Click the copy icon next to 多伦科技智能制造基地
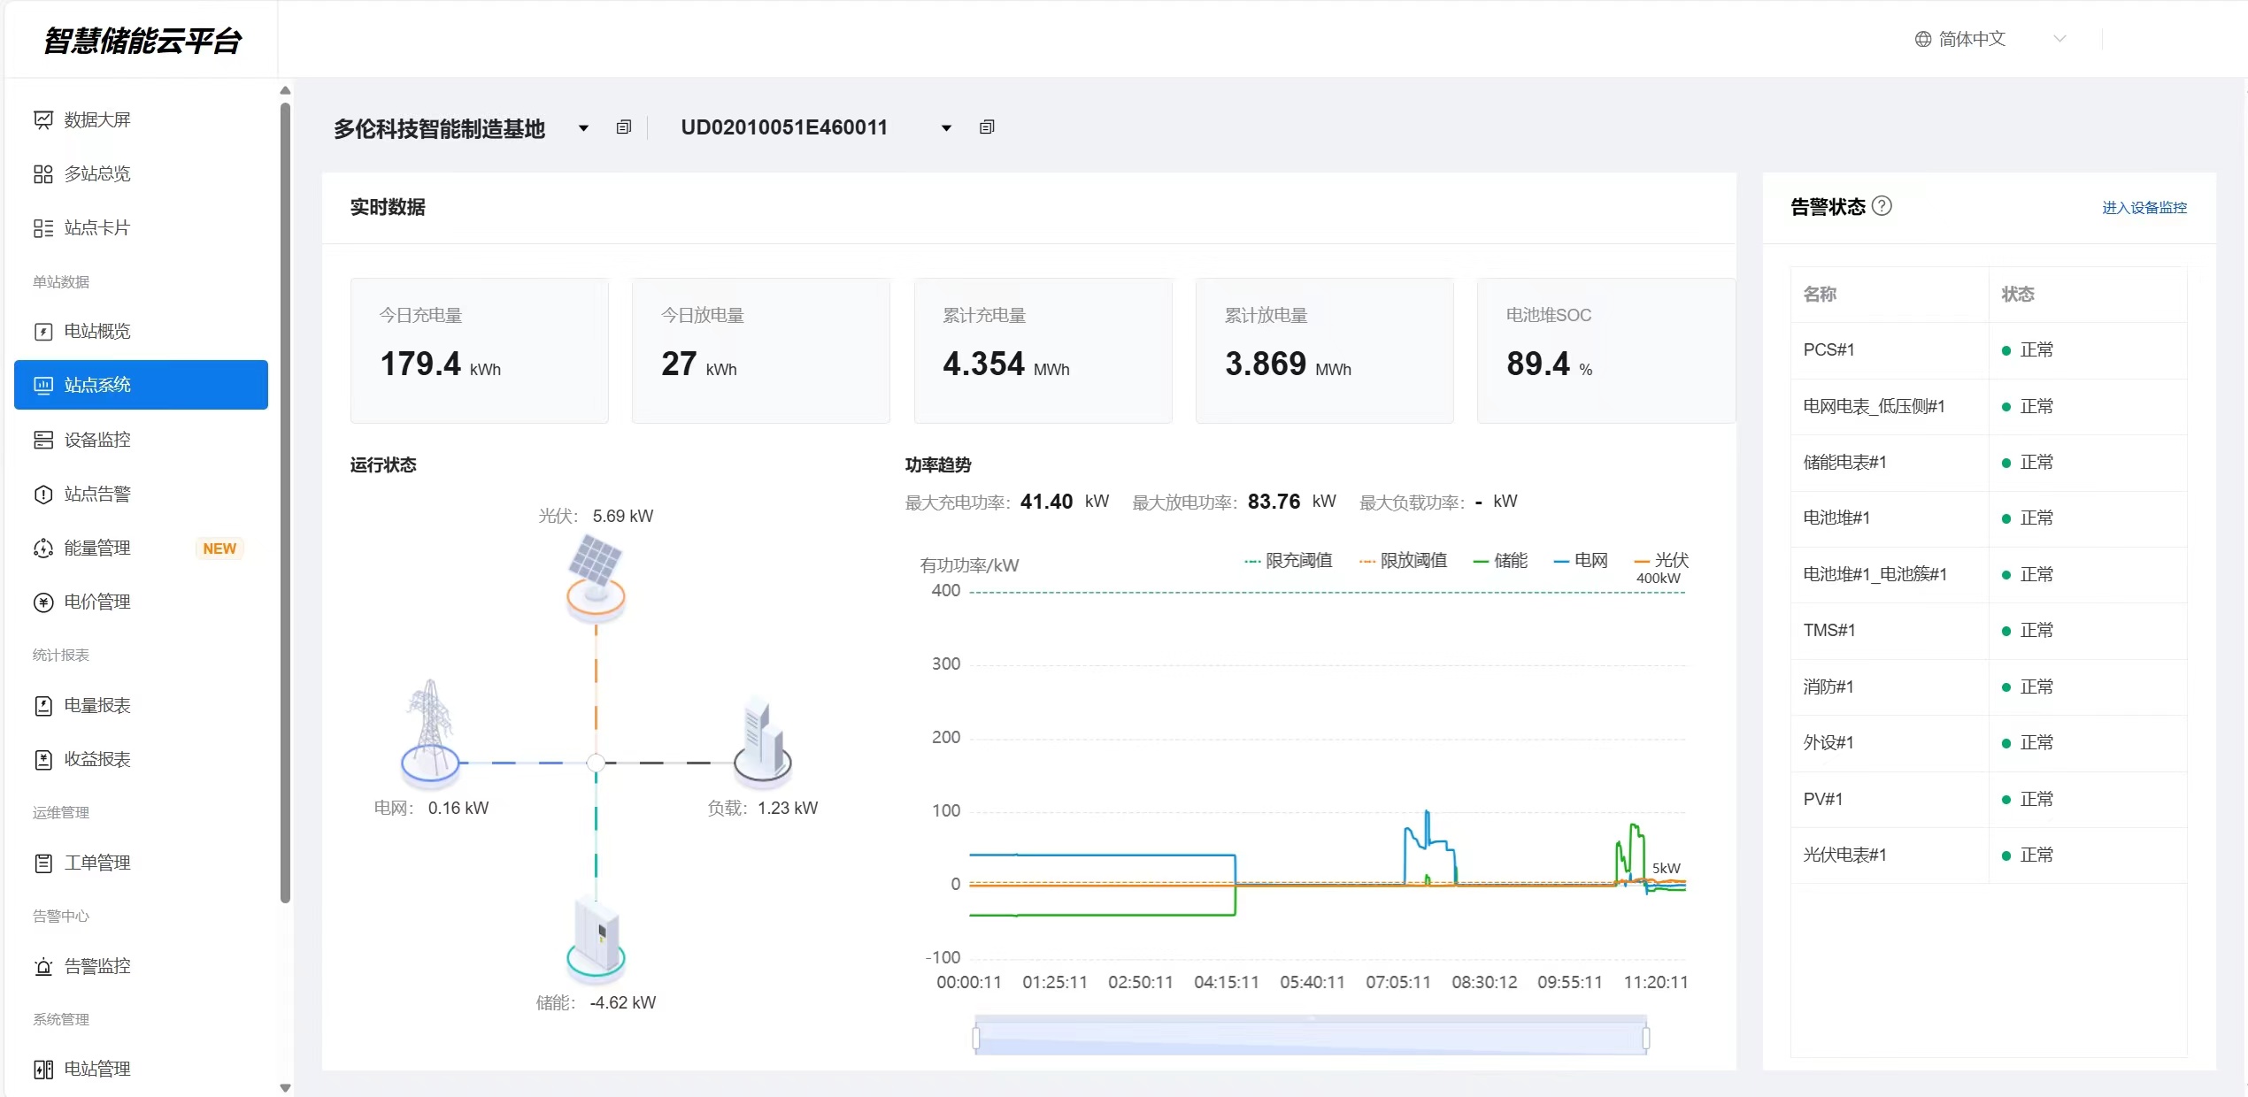2248x1097 pixels. [x=624, y=127]
